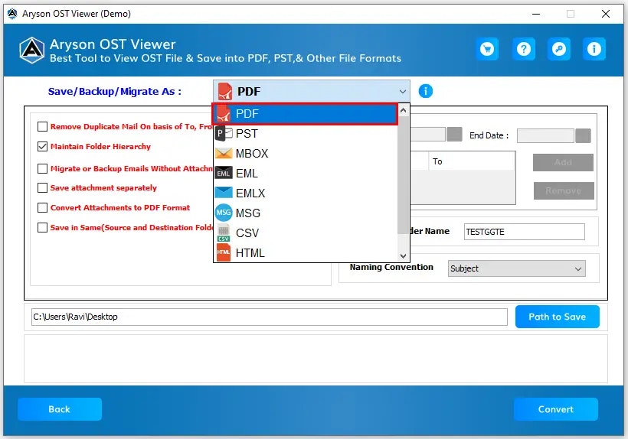This screenshot has height=439, width=628.
Task: Click the End Date input field
Action: 545,135
